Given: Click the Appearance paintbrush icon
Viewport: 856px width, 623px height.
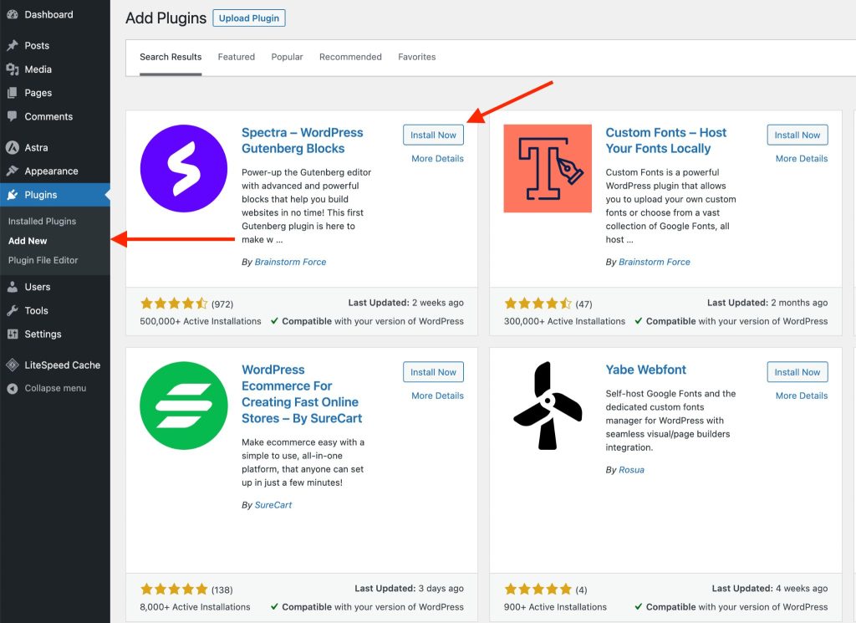Looking at the screenshot, I should pos(13,171).
